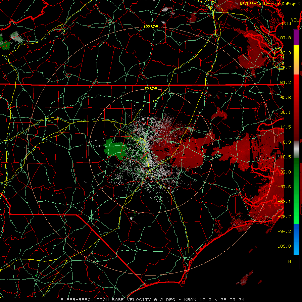302x302 pixels.
Task: Select the 76.7 velocity scale value
Action: pos(286,67)
